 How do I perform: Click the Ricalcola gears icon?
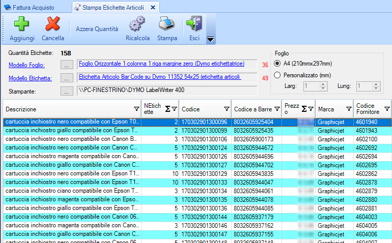(137, 24)
